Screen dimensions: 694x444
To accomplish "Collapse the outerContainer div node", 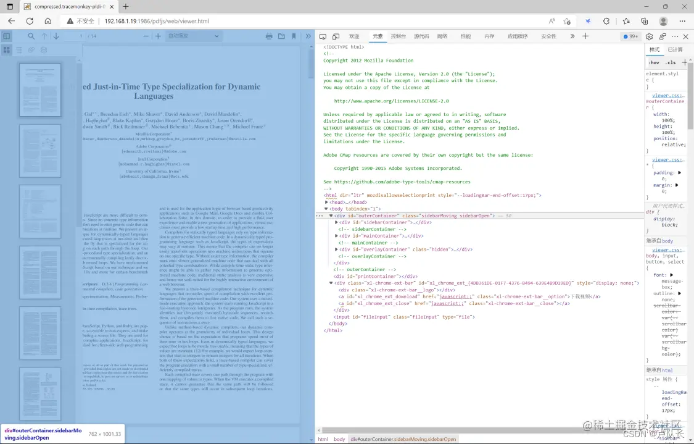I will tap(331, 216).
